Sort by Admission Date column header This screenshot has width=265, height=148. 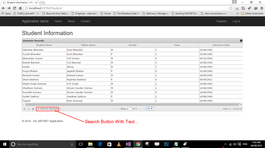[x=221, y=45]
